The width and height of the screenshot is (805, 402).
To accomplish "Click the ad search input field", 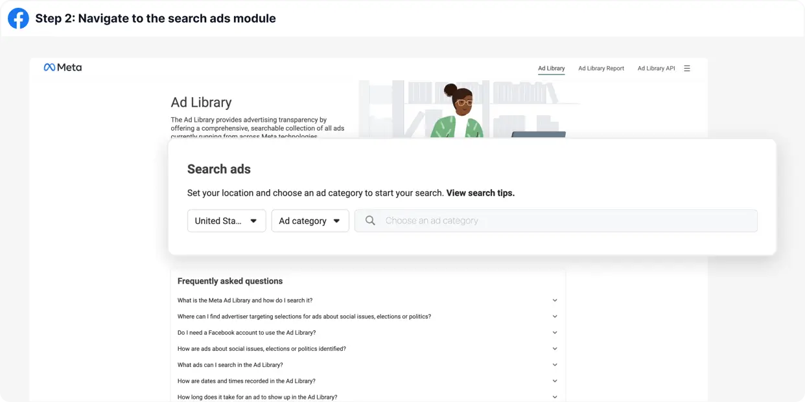I will [564, 221].
